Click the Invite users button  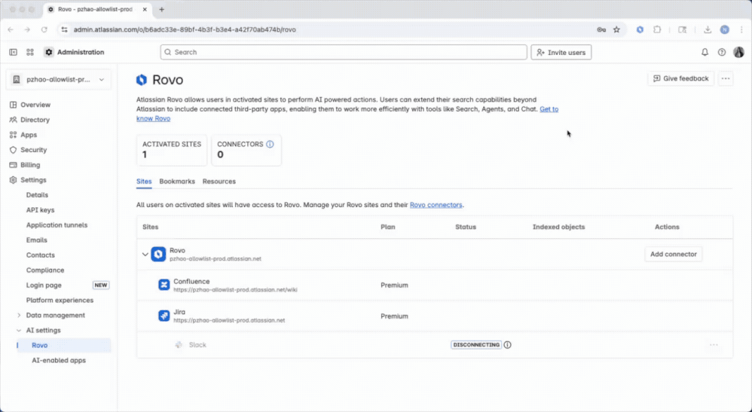[561, 52]
